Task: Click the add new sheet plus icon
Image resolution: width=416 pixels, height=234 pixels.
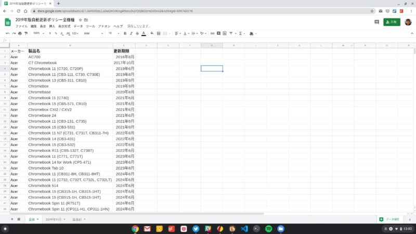Action: [x=12, y=219]
